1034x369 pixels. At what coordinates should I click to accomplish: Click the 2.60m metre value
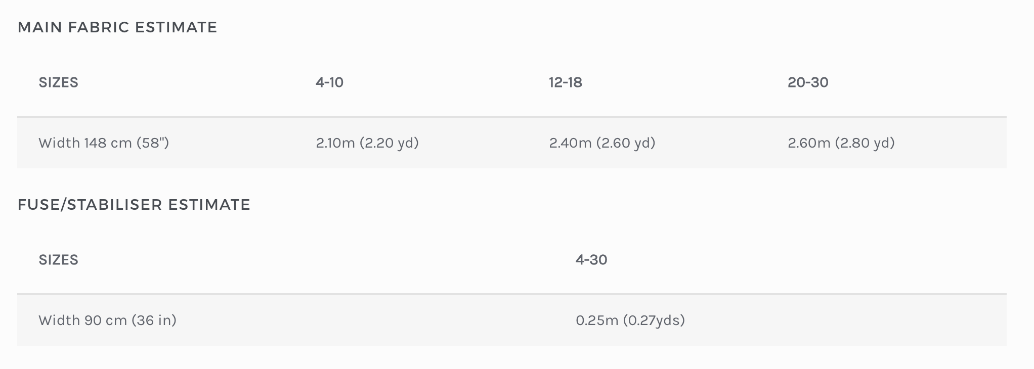tap(809, 143)
